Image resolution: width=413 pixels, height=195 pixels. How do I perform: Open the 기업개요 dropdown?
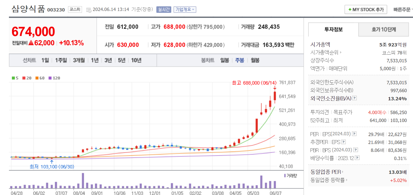coord(185,9)
